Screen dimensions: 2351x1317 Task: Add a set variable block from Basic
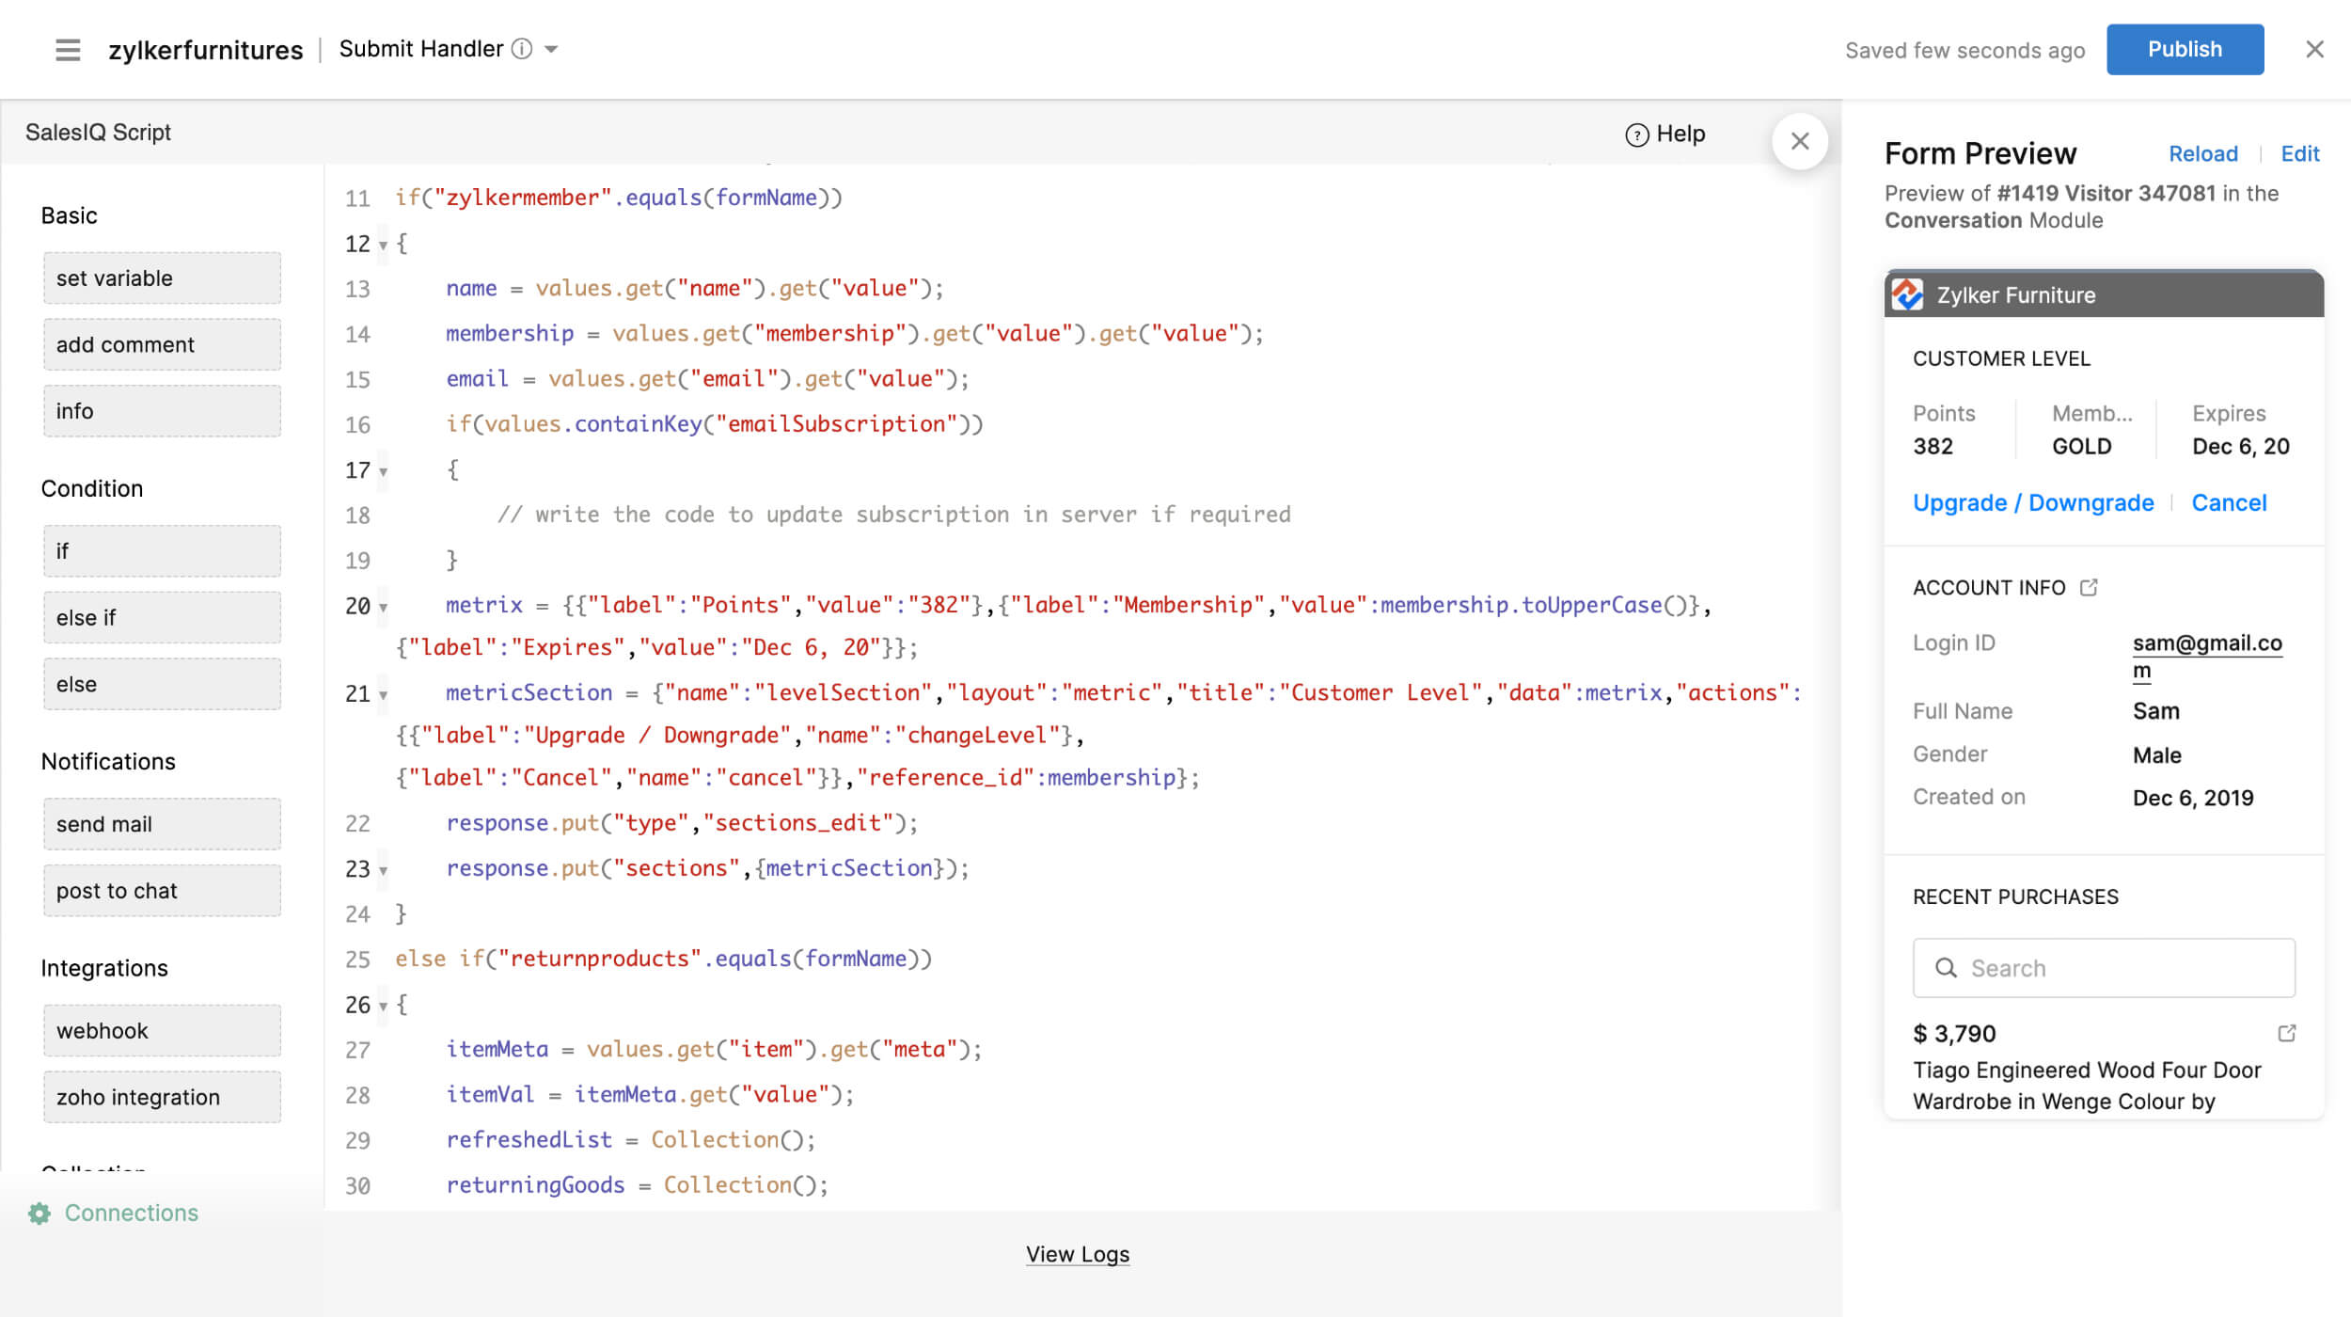(161, 278)
